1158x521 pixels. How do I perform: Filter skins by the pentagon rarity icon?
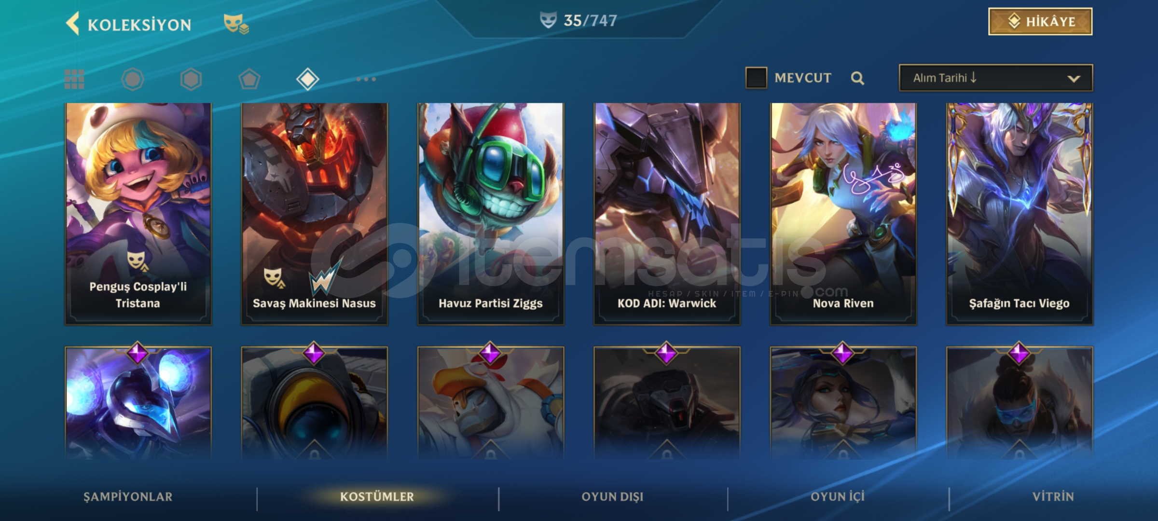(x=249, y=79)
